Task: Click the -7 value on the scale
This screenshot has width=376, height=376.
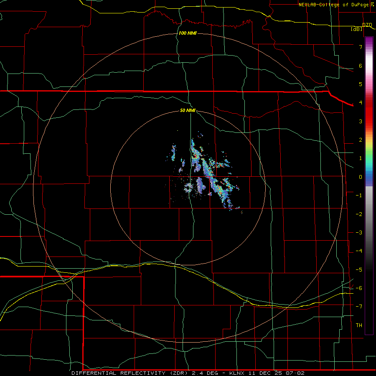Action: [359, 307]
